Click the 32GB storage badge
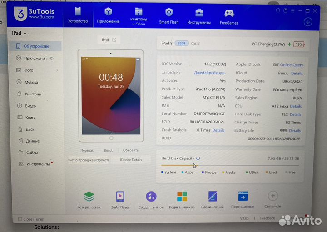 click(x=182, y=43)
